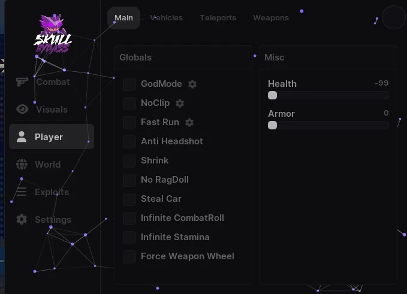Select the Weapons tab

pyautogui.click(x=270, y=18)
